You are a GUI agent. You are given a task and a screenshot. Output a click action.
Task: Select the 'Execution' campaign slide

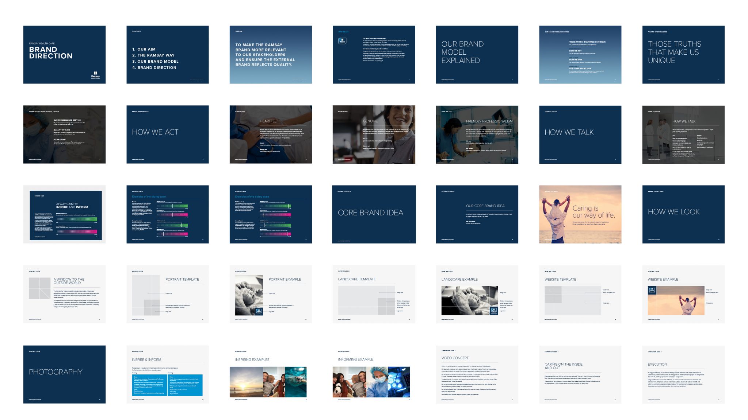coord(683,374)
